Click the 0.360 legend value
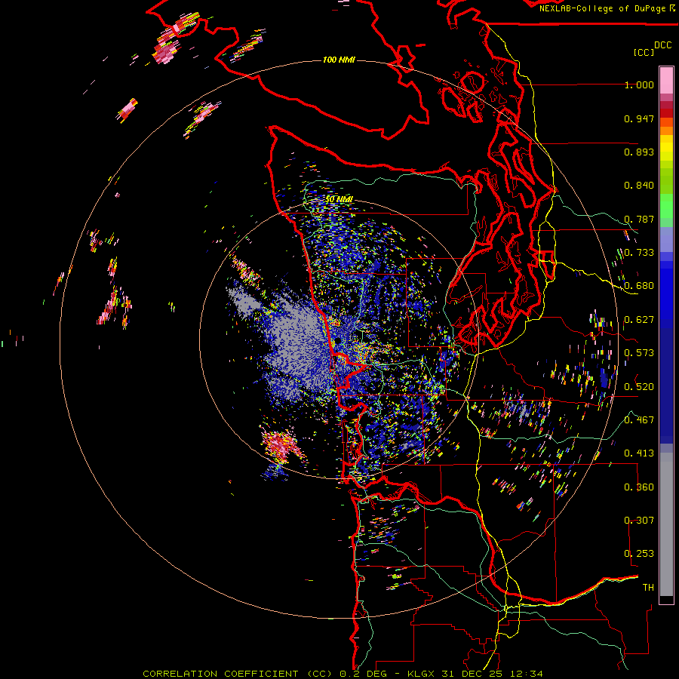This screenshot has width=679, height=679. (639, 487)
